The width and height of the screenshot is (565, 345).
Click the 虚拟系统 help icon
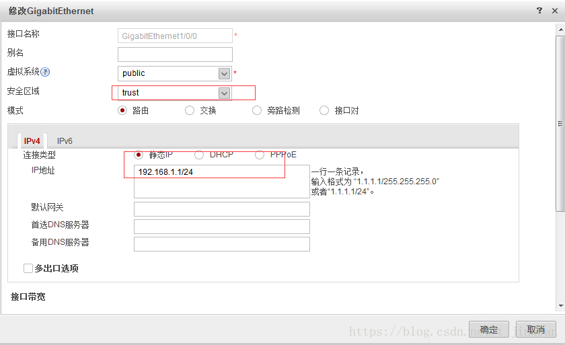pos(45,72)
